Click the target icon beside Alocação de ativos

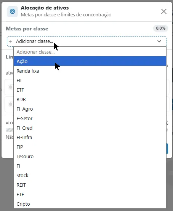(x=12, y=11)
